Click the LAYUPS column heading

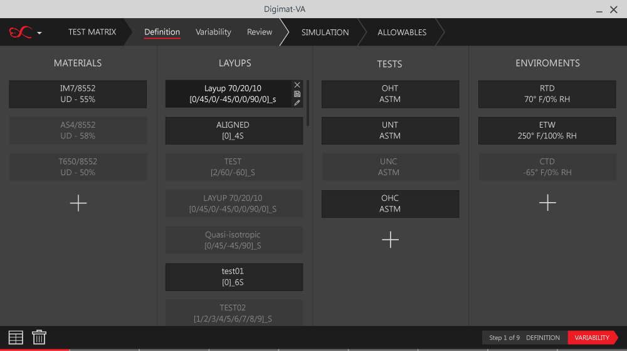click(x=234, y=63)
